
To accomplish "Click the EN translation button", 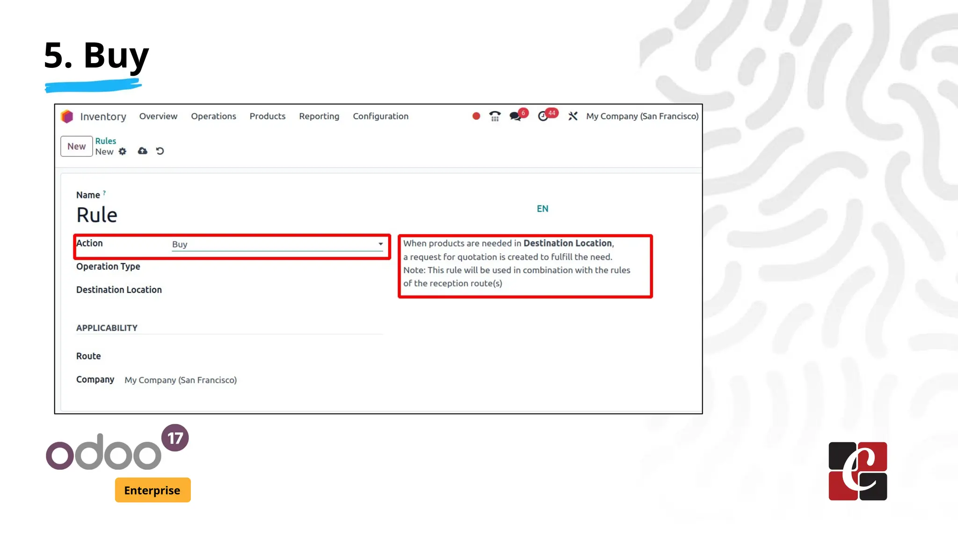I will tap(542, 209).
